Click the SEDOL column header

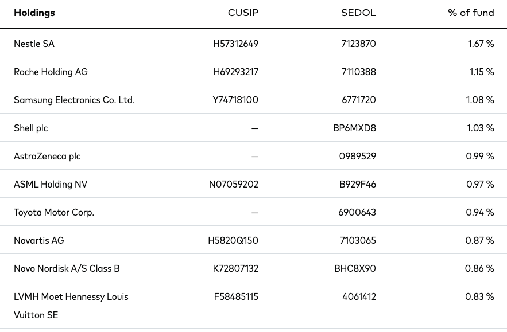359,13
